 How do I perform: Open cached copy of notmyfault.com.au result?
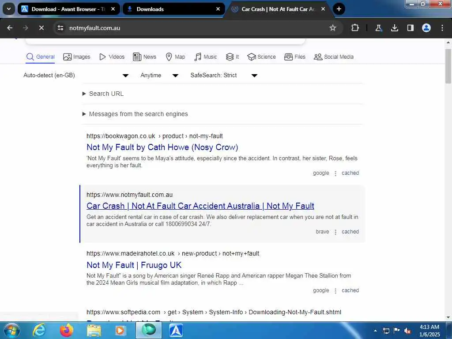pyautogui.click(x=350, y=232)
